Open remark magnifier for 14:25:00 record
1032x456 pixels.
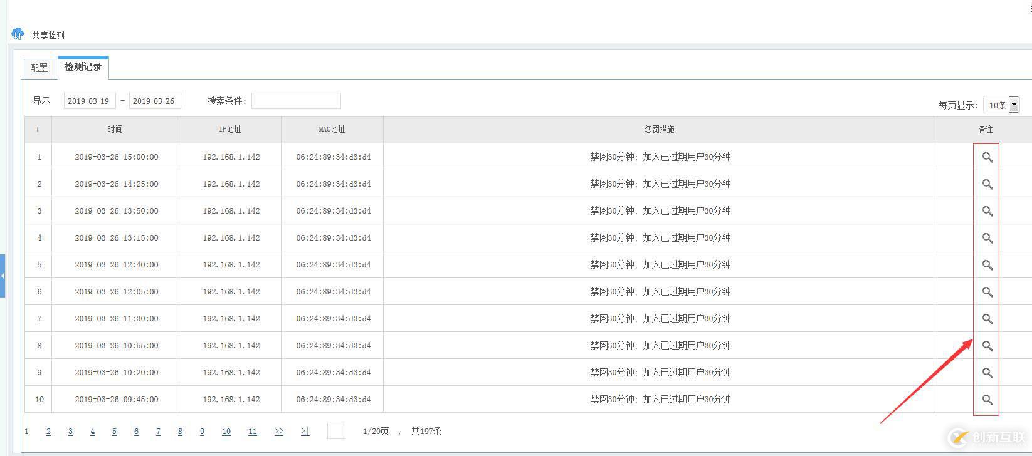[x=987, y=184]
